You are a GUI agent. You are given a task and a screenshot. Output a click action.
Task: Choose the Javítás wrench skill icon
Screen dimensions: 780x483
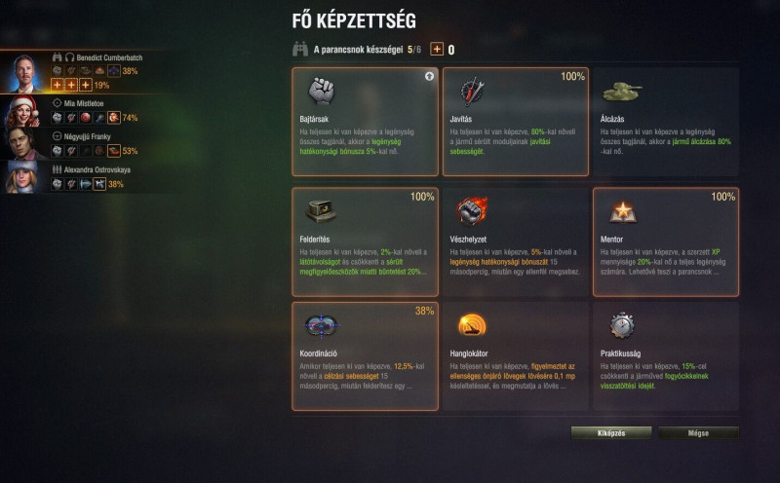pos(472,92)
